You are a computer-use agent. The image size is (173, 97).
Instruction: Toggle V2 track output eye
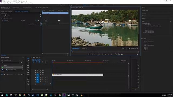[43, 72]
